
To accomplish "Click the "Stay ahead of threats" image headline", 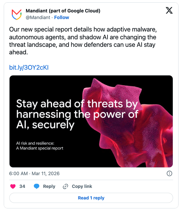I will click(72, 114).
